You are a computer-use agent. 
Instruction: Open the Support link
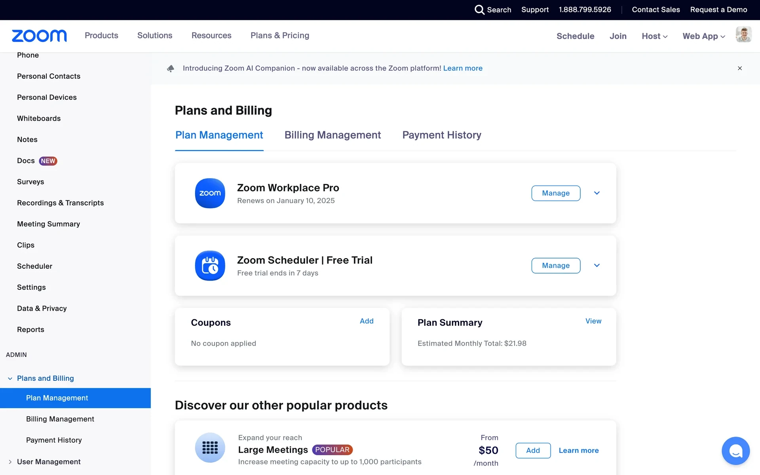coord(535,9)
